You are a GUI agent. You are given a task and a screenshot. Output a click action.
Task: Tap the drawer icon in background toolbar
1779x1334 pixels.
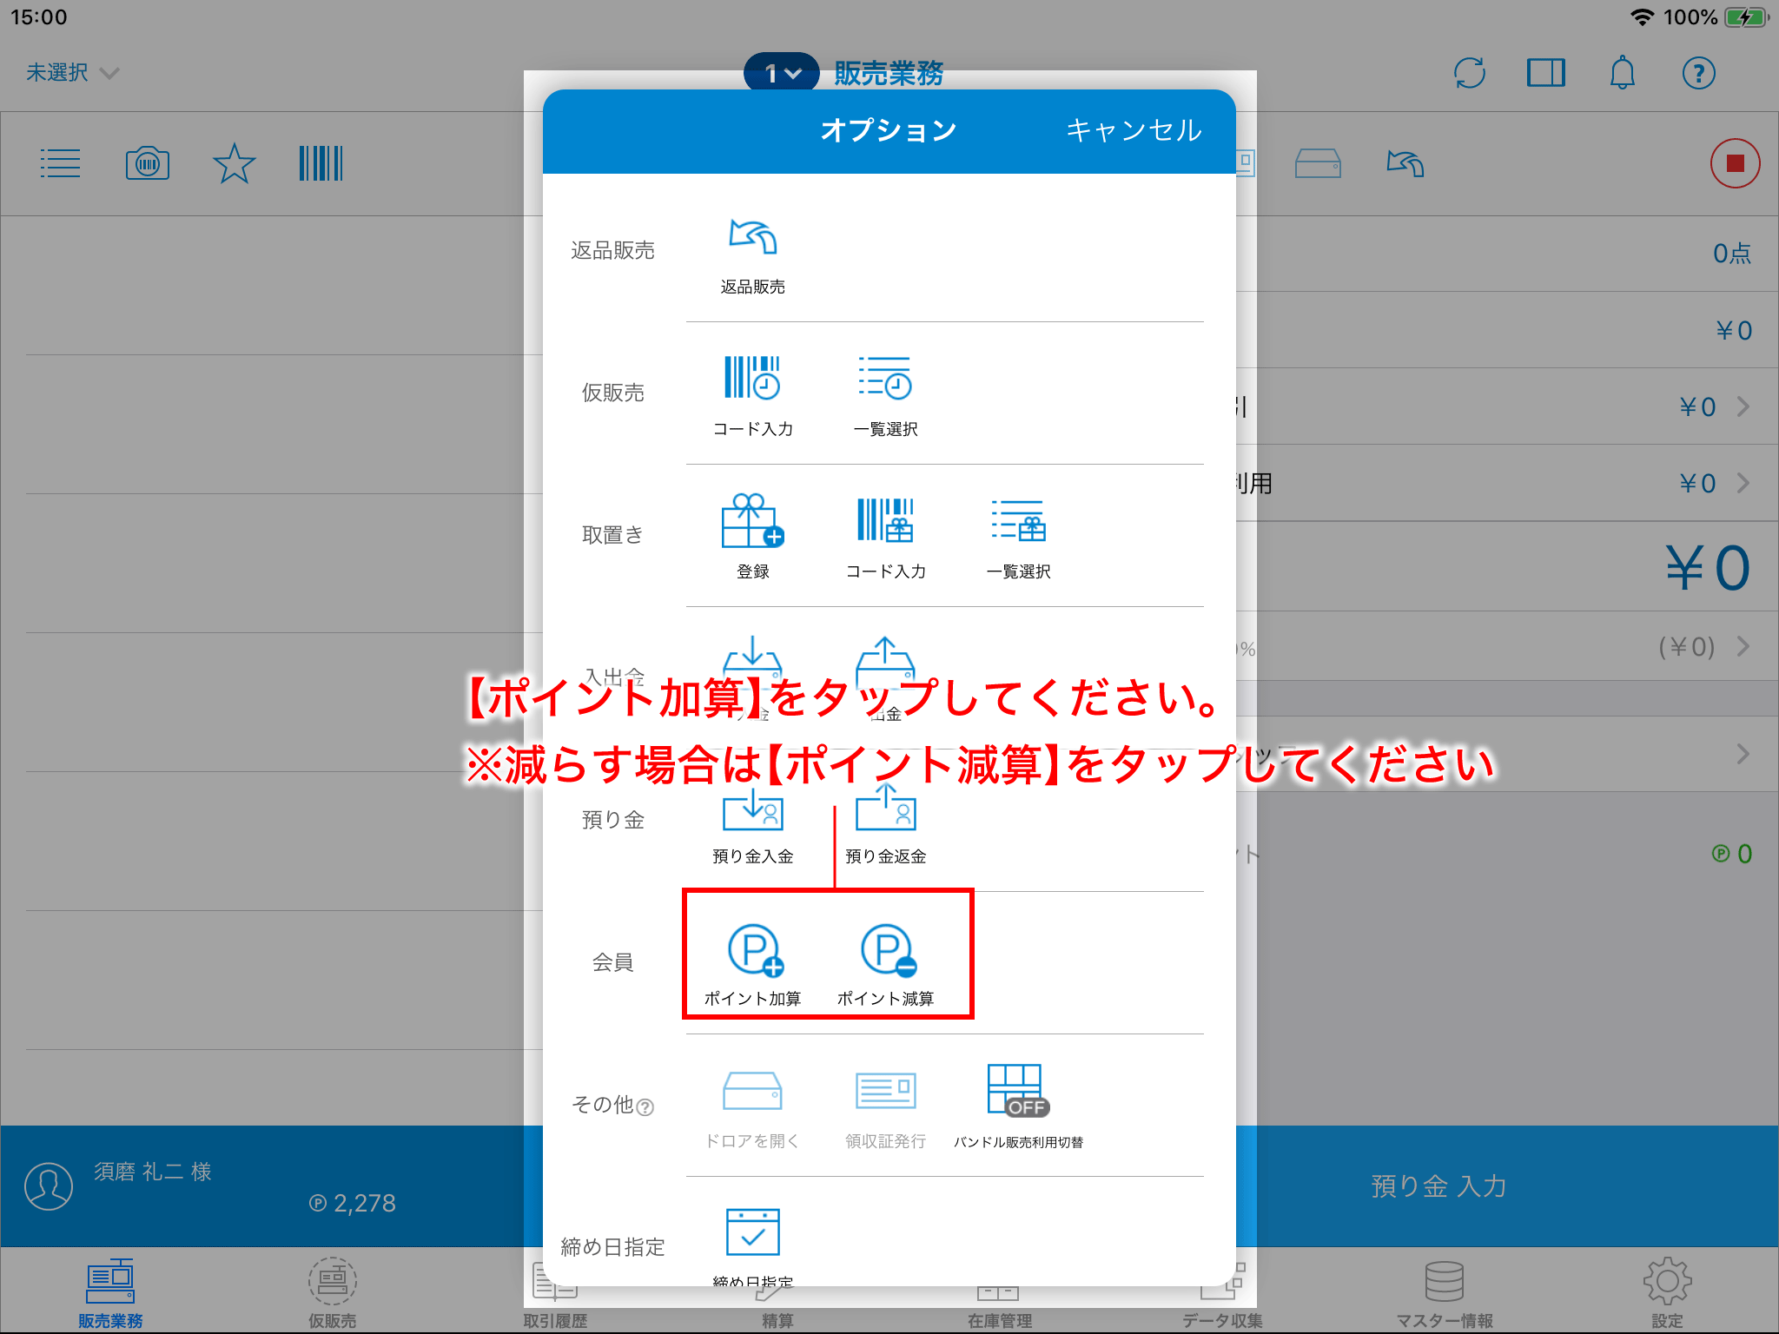tap(1318, 163)
